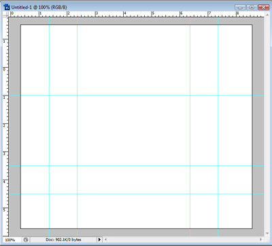Click the Photoshop document icon in title bar

point(7,7)
